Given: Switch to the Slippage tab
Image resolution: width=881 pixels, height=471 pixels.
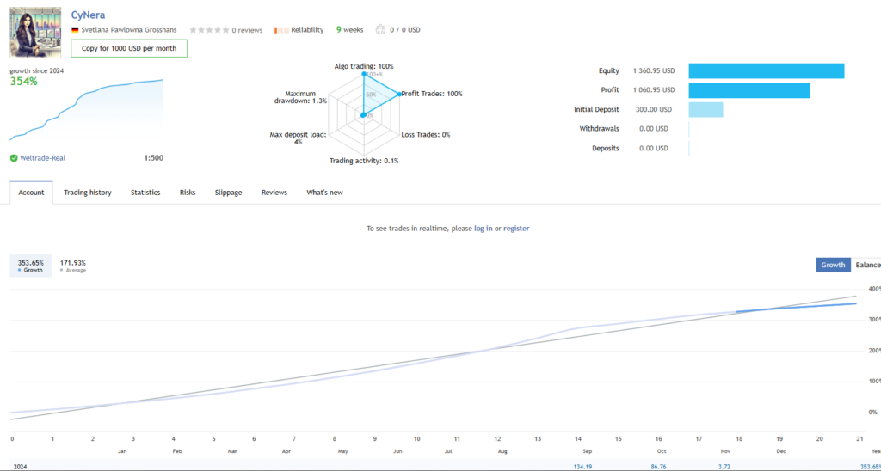Looking at the screenshot, I should pyautogui.click(x=228, y=193).
